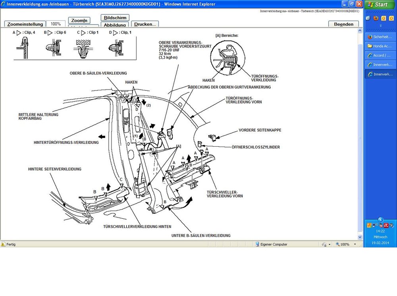Screen dimensions: 397x296
Task: Click the network connection tray icon
Action: click(374, 225)
